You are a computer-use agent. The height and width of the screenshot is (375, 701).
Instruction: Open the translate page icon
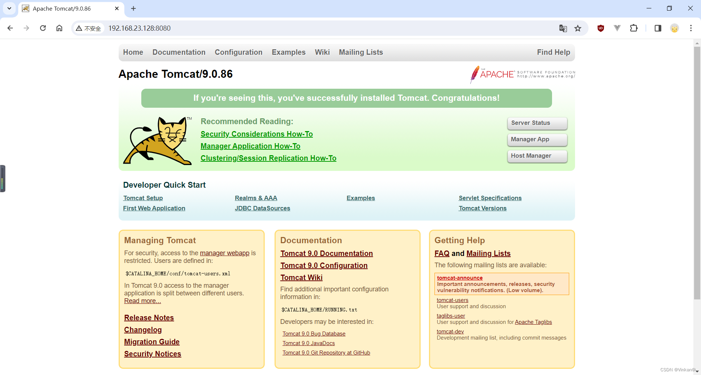(563, 28)
